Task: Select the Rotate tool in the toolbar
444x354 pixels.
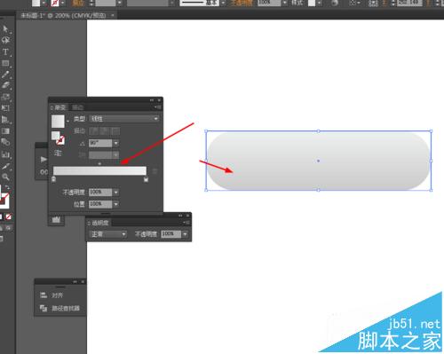Action: 5,97
